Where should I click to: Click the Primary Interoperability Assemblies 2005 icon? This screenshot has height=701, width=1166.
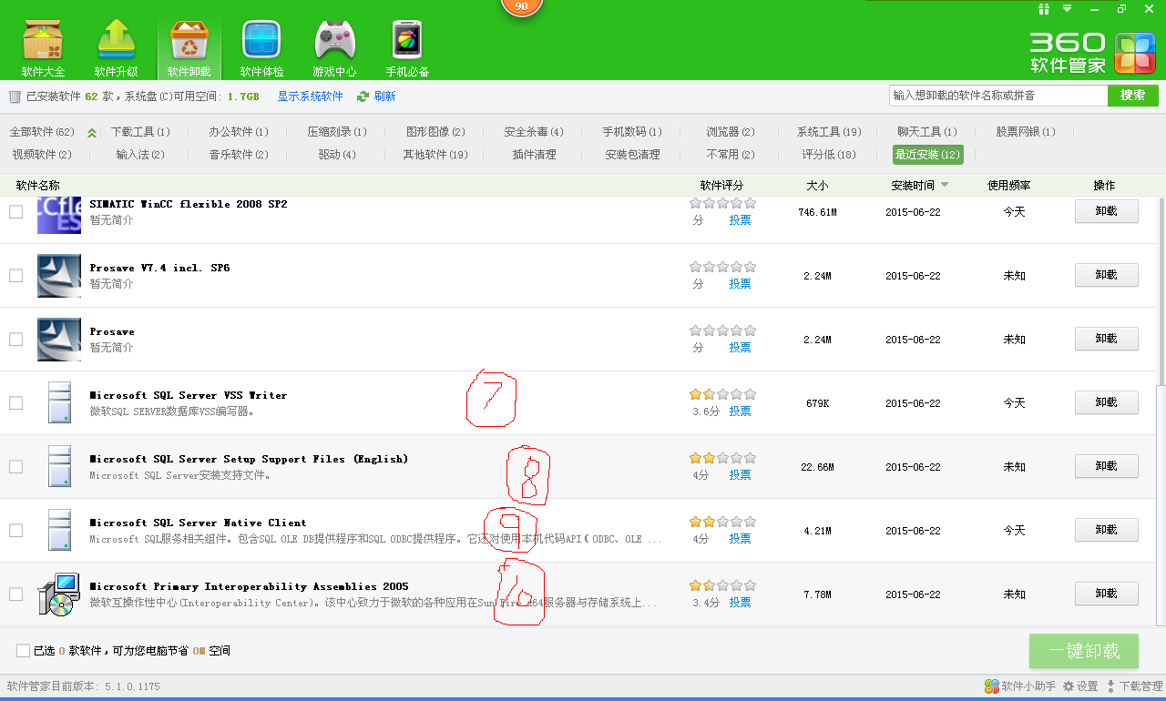[59, 594]
